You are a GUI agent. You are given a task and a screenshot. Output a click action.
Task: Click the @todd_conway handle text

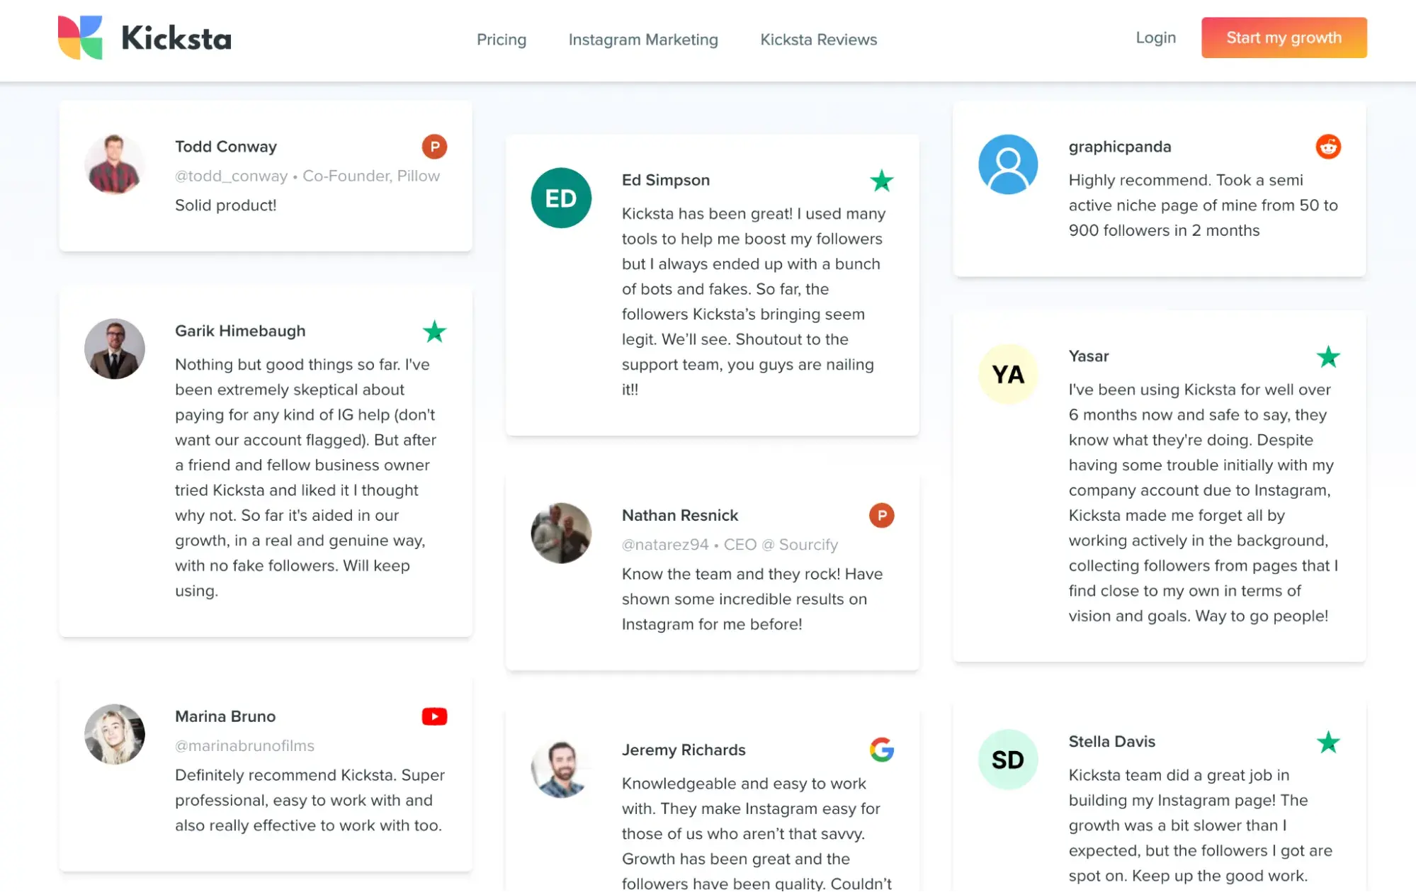pyautogui.click(x=231, y=176)
